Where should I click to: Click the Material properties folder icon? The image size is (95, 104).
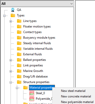(x=25, y=88)
